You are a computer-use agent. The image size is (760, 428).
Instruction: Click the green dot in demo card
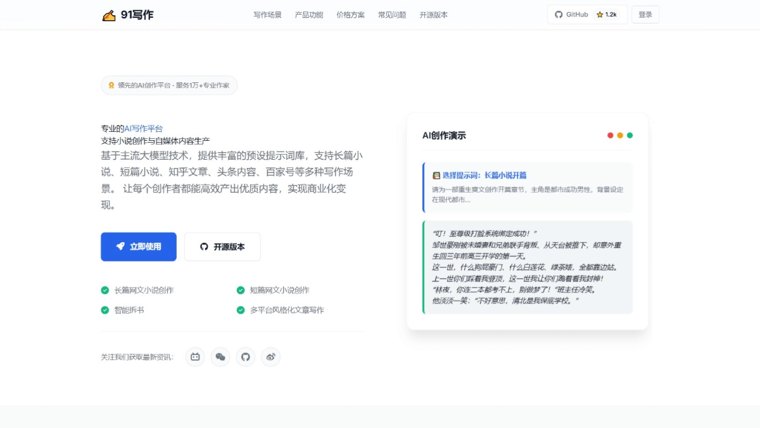(x=630, y=135)
